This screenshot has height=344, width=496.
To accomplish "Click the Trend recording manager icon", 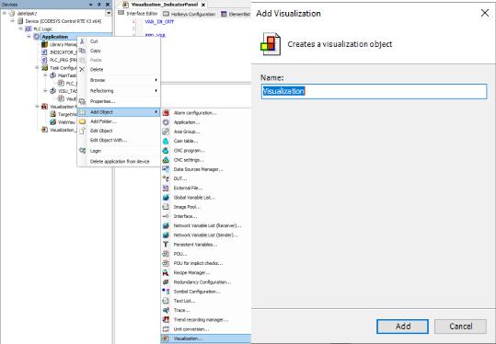I will (166, 320).
